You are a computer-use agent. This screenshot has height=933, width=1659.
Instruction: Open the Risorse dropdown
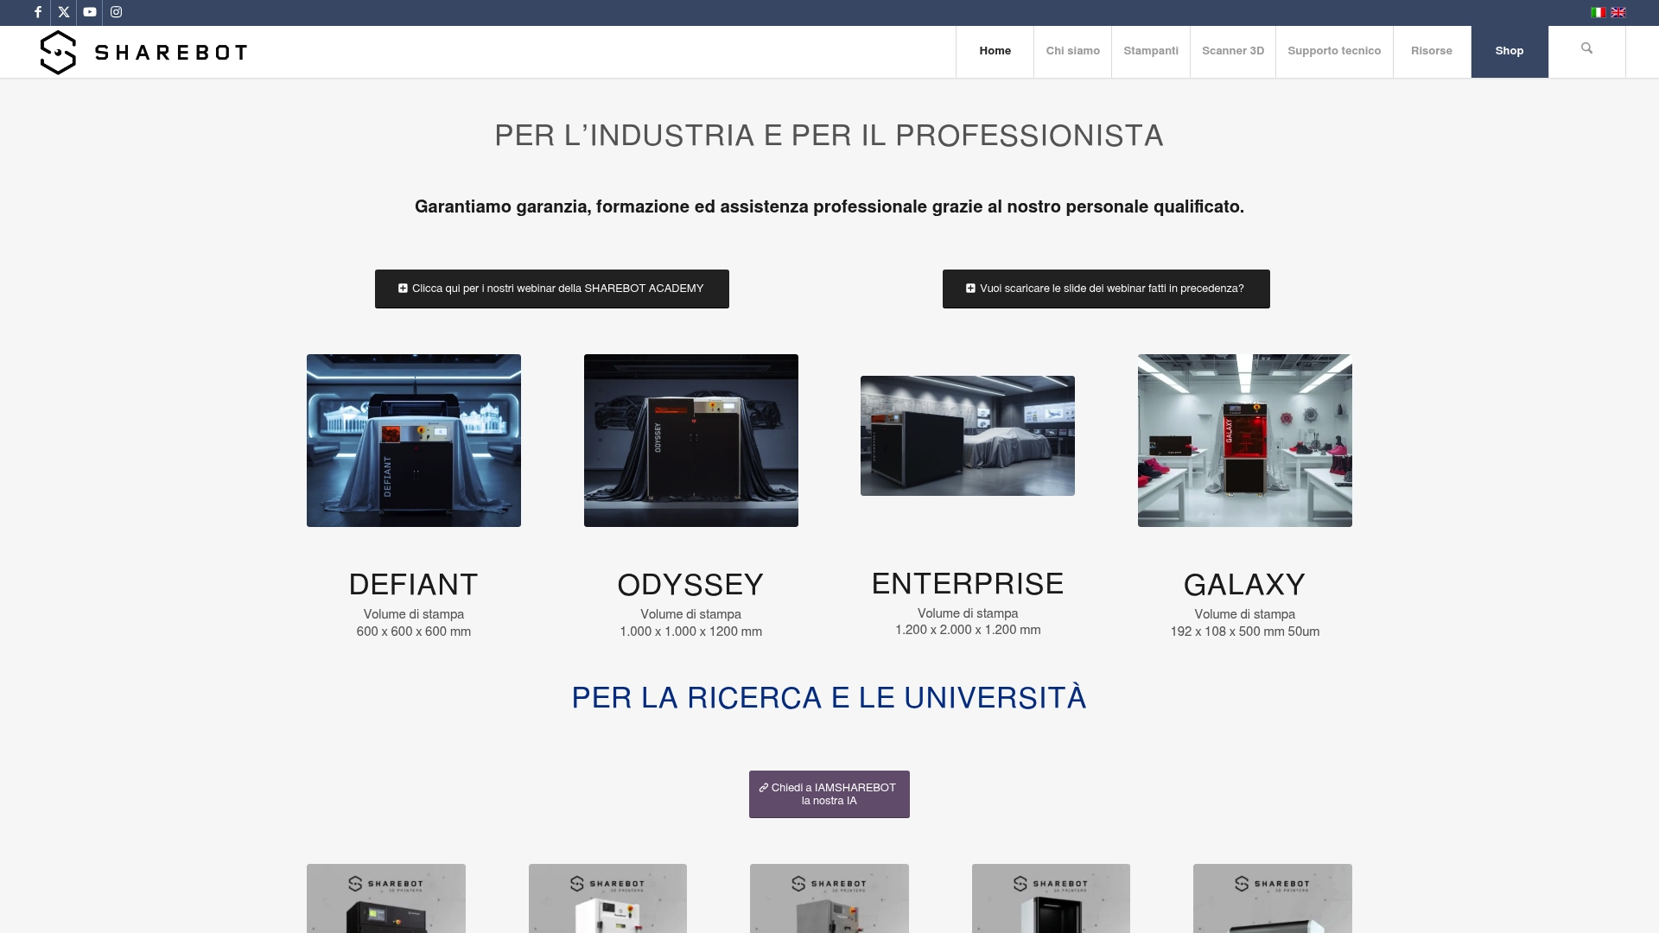(1431, 51)
